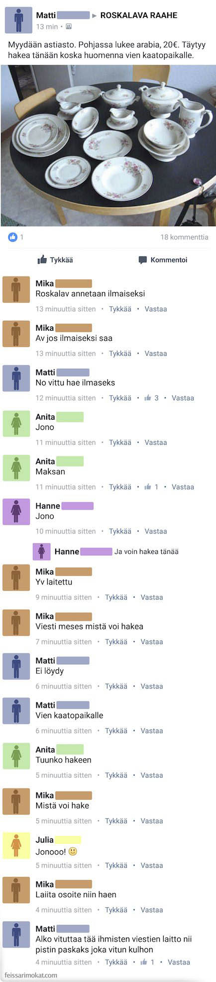Click Vastaa under Matti's final Alko vituttaa comment
The height and width of the screenshot is (982, 216).
click(x=179, y=962)
